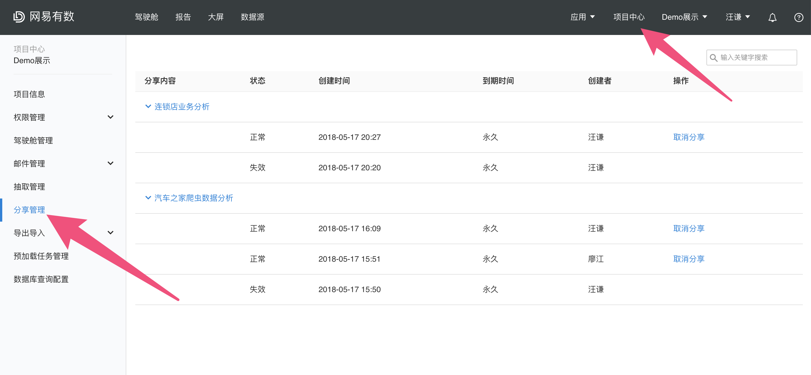Open 项目中心 in the top bar
This screenshot has width=811, height=375.
(629, 17)
